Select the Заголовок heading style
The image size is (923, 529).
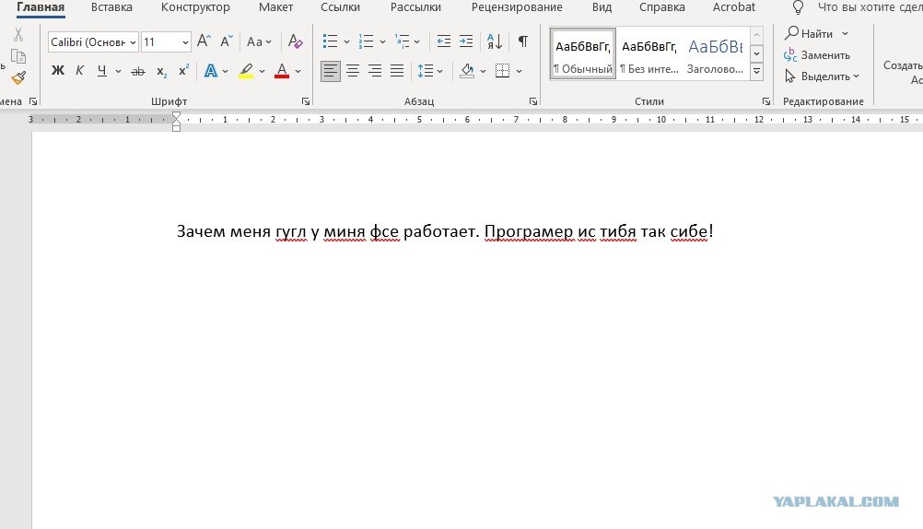[715, 53]
